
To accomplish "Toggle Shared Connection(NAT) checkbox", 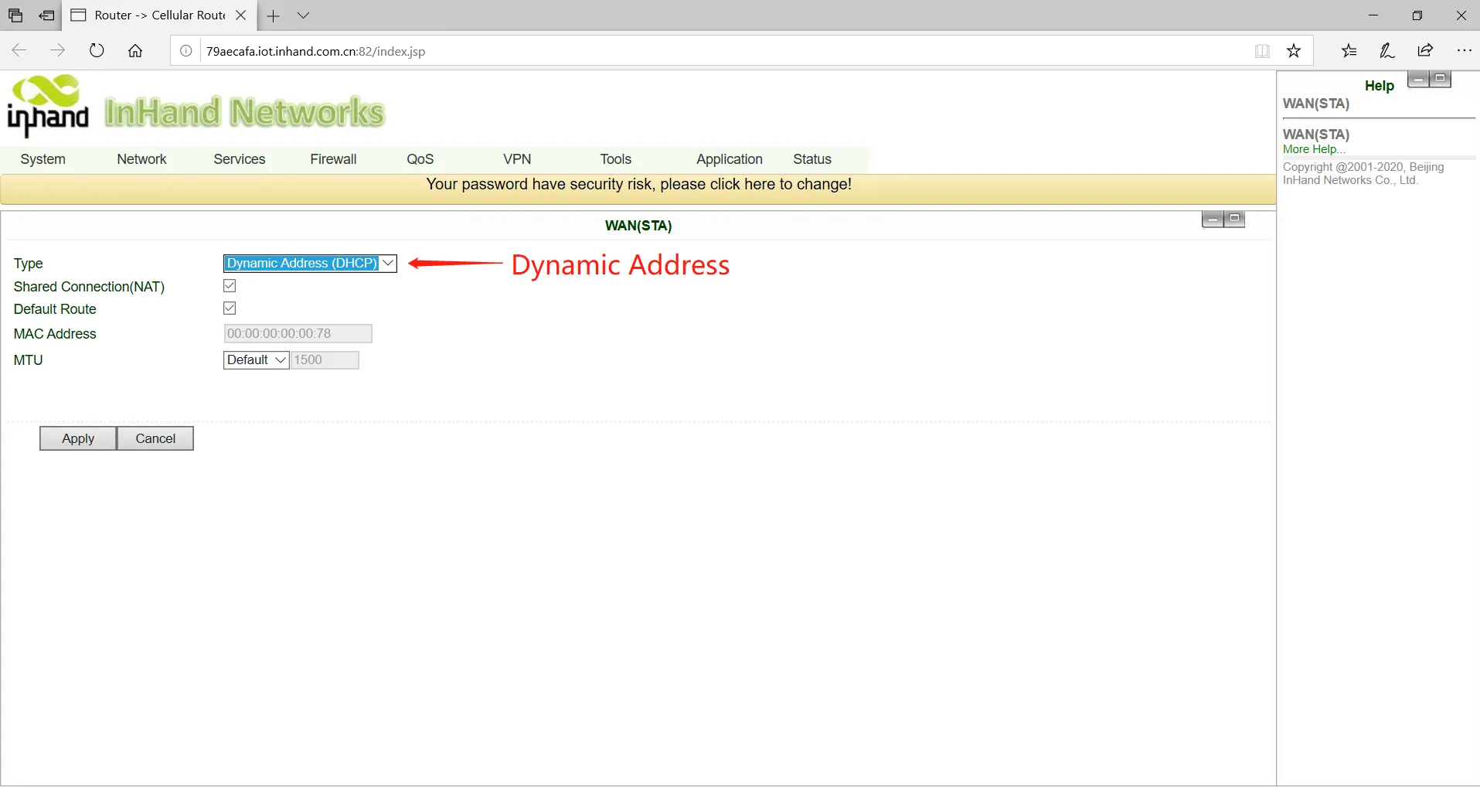I will click(230, 286).
